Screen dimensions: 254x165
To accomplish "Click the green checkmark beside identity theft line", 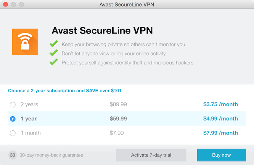I will pyautogui.click(x=54, y=62).
